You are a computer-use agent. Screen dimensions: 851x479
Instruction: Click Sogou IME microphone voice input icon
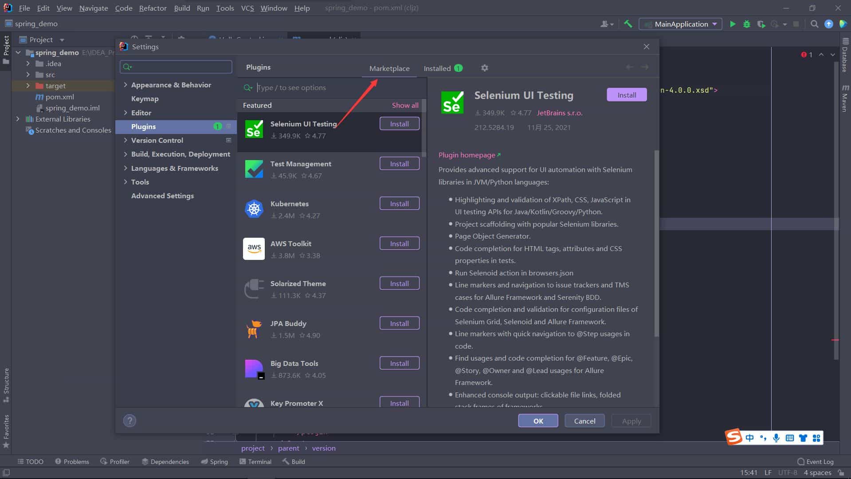point(776,438)
